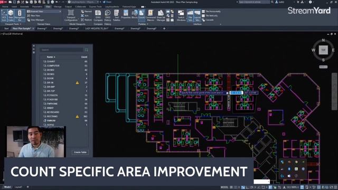Toggle the Navigation Bar button
The image size is (338, 190).
(20, 15)
